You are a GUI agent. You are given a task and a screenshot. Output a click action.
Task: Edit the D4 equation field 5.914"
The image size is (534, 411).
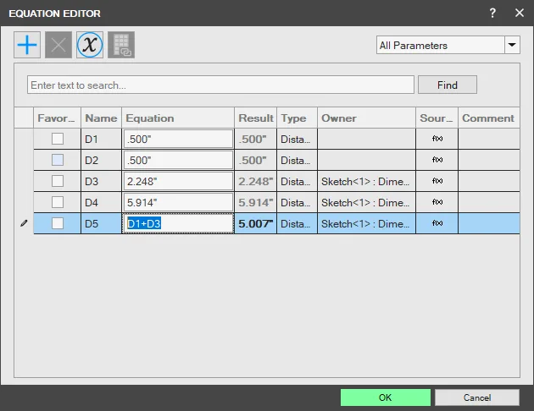tap(178, 202)
